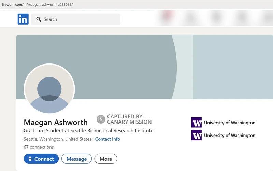Click the Seattle, Washington location text
Viewport: 273px width, 171px height.
[57, 139]
